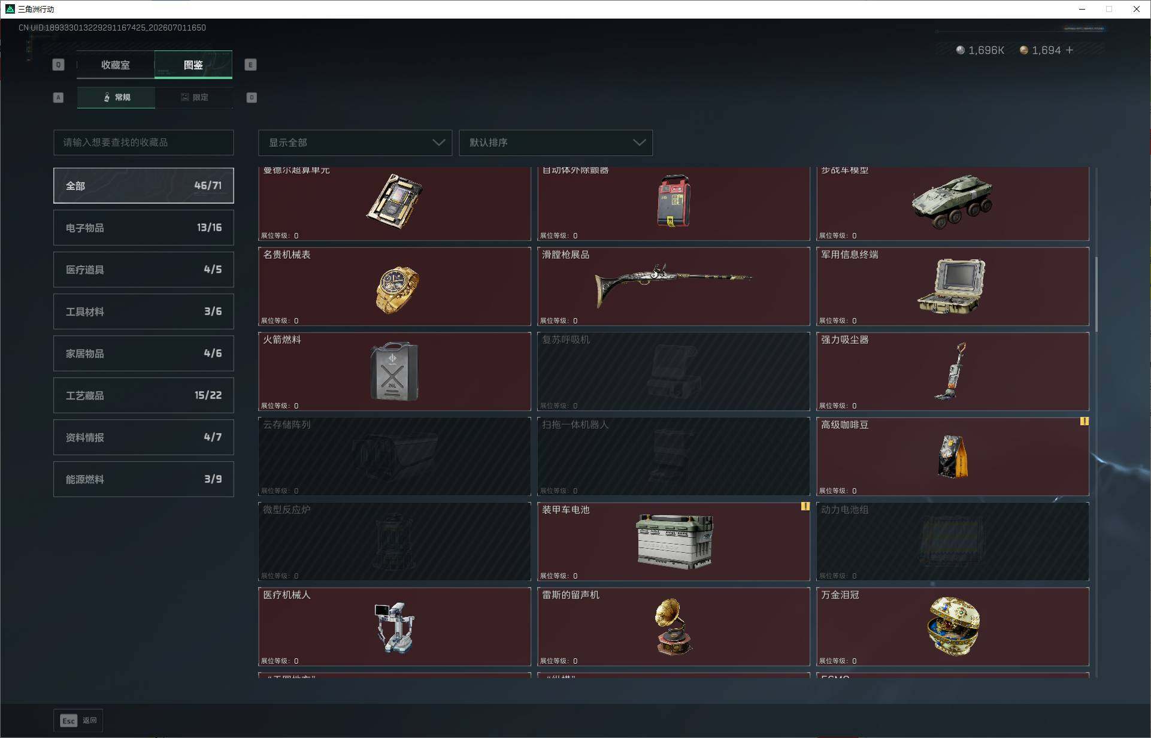
Task: Focus the collectible search input field
Action: point(144,143)
